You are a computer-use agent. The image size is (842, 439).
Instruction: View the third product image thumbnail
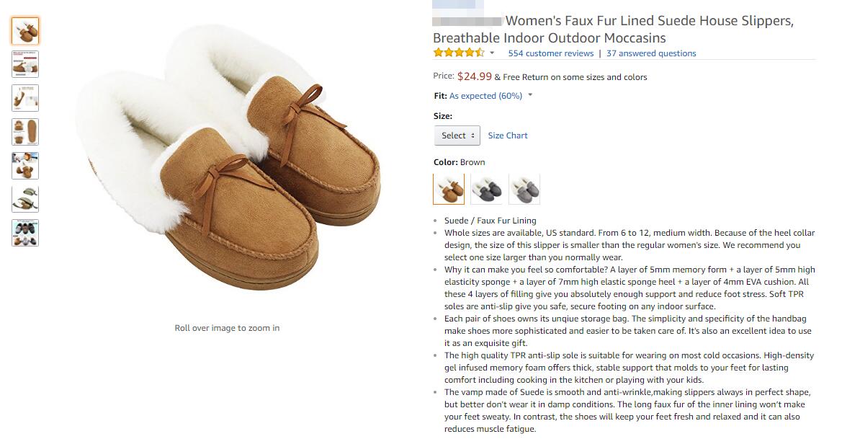click(x=25, y=98)
